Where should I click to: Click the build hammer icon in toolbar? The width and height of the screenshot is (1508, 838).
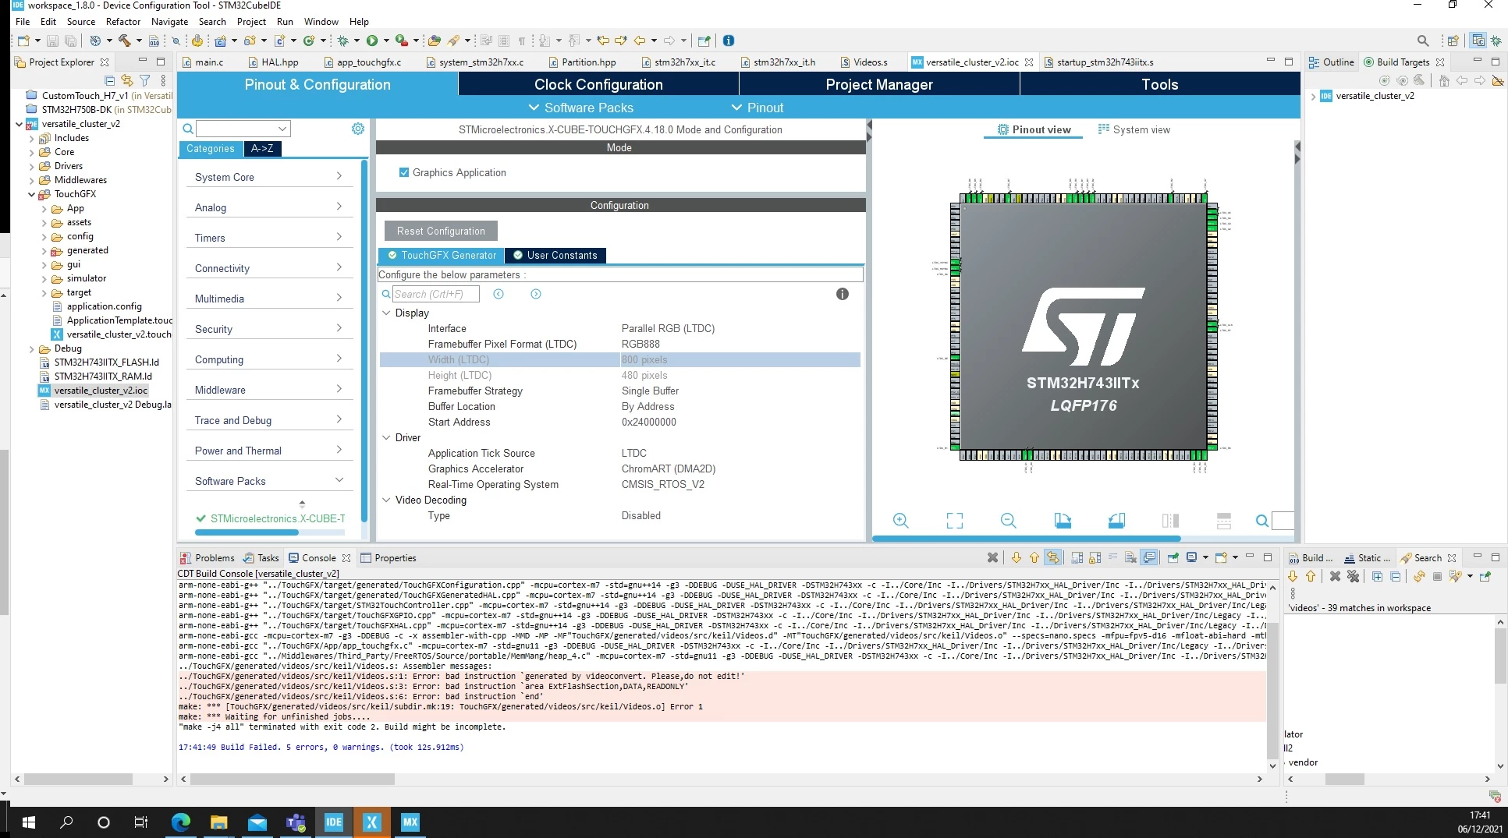(x=124, y=41)
